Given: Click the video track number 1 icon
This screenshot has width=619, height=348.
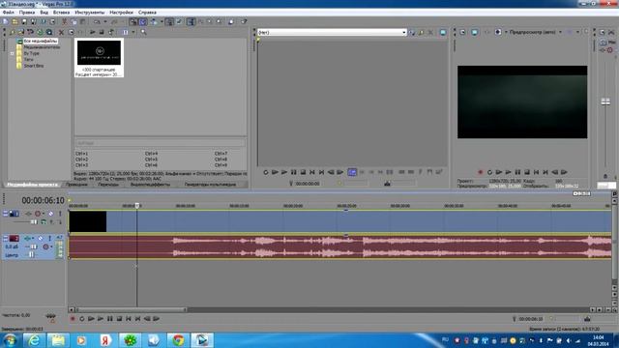Looking at the screenshot, I should [x=15, y=214].
